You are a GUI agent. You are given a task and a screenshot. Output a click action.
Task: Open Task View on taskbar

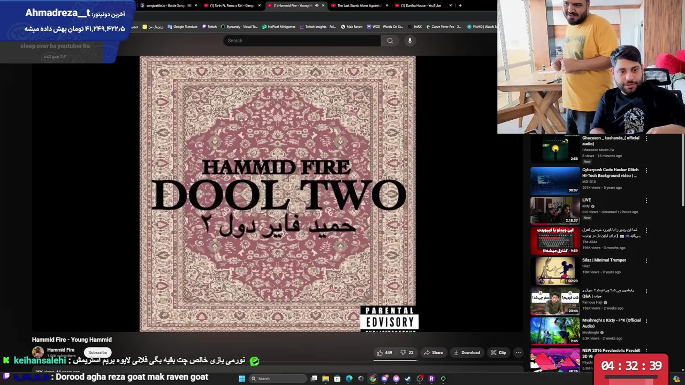pyautogui.click(x=314, y=379)
